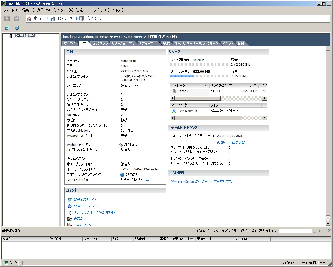Click 評価モード status bar entry
Viewport: 333px width, 267px height.
(x=299, y=263)
